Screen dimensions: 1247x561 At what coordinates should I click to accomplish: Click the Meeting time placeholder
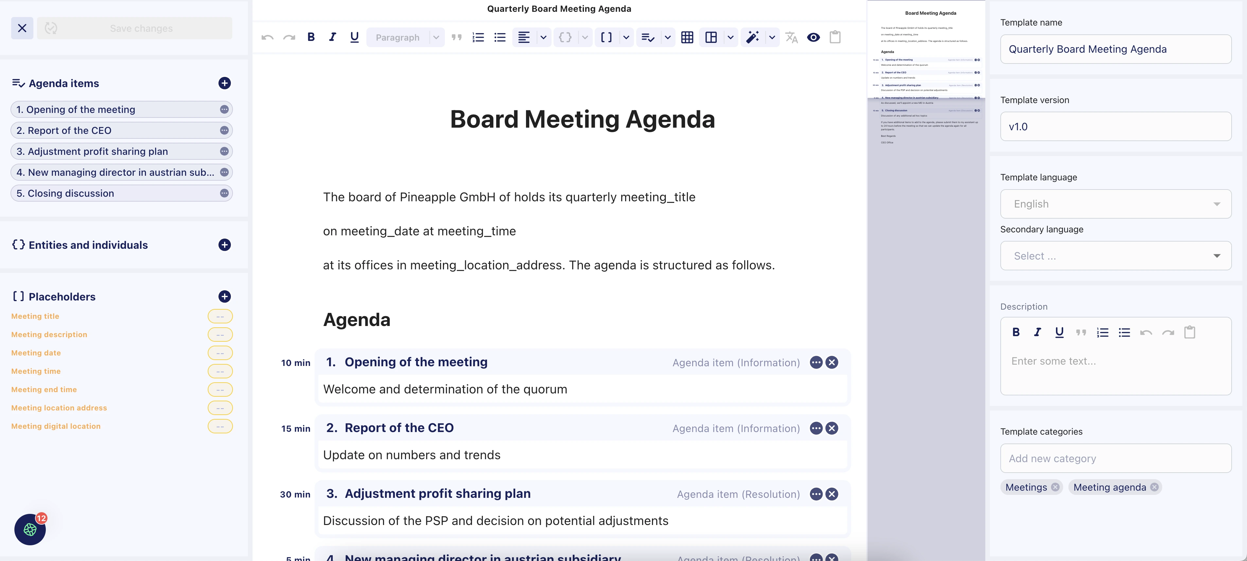tap(36, 371)
